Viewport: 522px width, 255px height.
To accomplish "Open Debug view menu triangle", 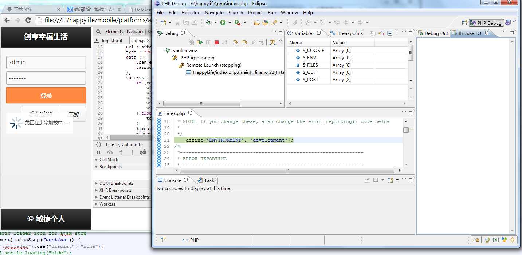I will 280,41.
